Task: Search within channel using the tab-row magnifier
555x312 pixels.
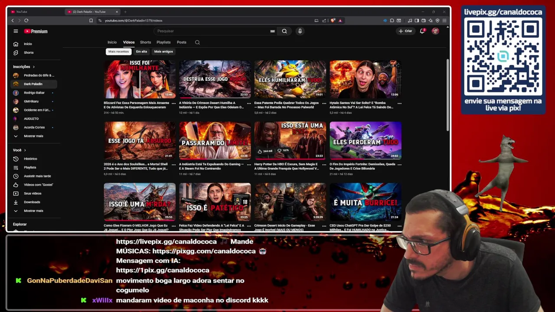Action: point(197,42)
